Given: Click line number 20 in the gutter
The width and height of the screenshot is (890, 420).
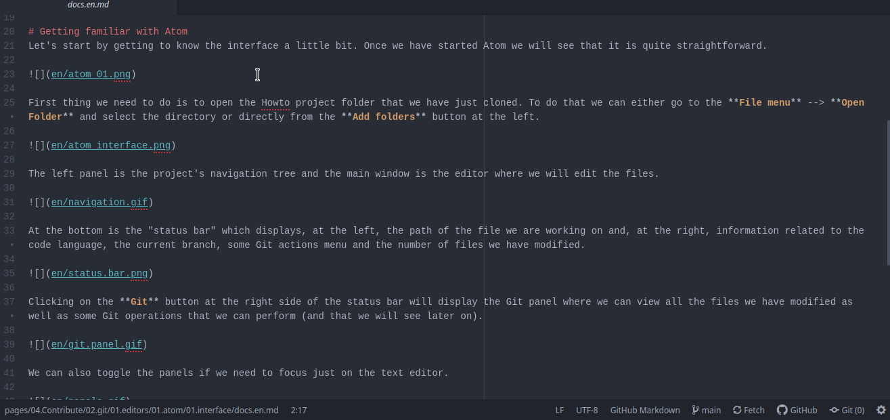Looking at the screenshot, I should pyautogui.click(x=9, y=31).
